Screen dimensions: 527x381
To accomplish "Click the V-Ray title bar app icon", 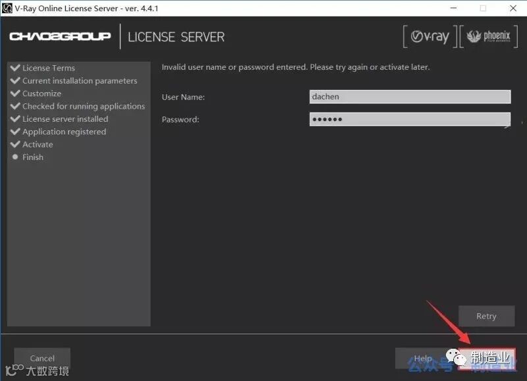I will tap(7, 8).
